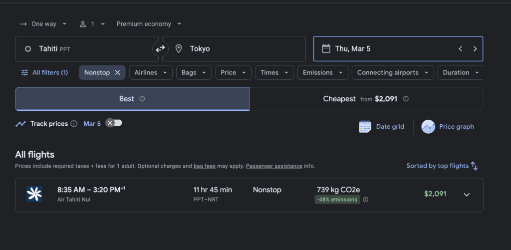Open the passenger count dropdown
Screen dimensions: 511x250
[x=92, y=24]
